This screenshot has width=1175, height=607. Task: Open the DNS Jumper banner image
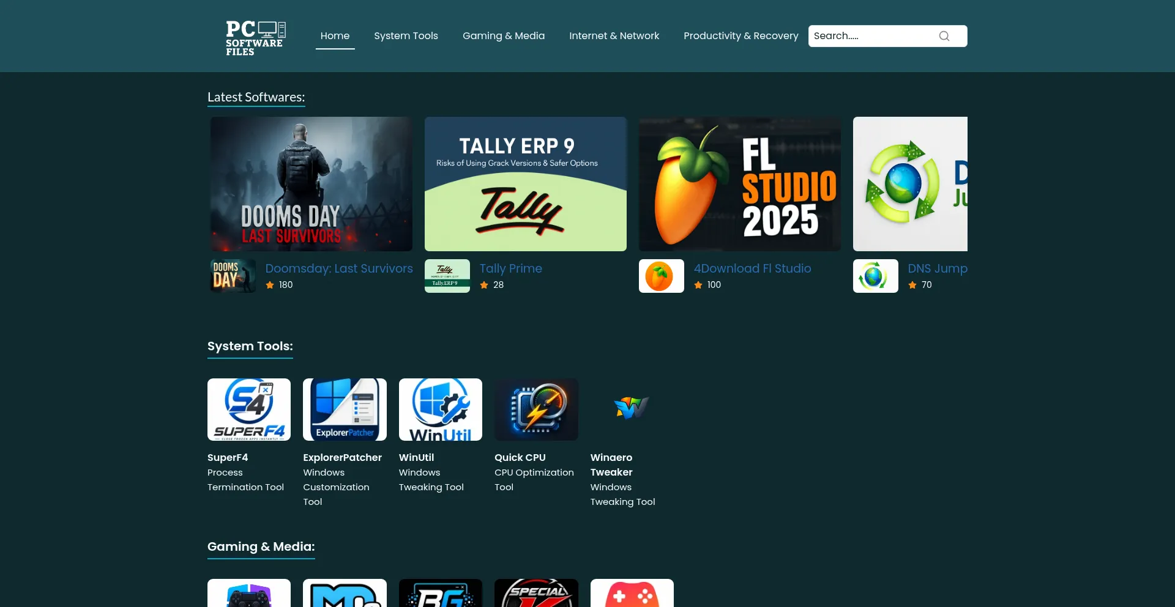(x=910, y=184)
